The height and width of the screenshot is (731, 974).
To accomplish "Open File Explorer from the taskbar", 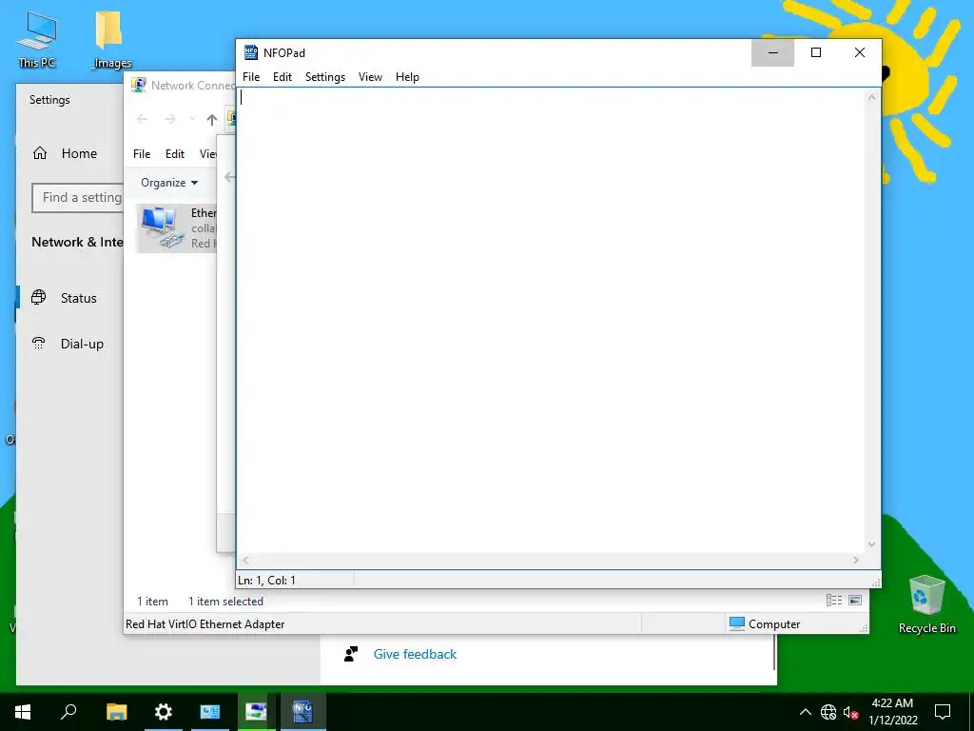I will [x=116, y=712].
